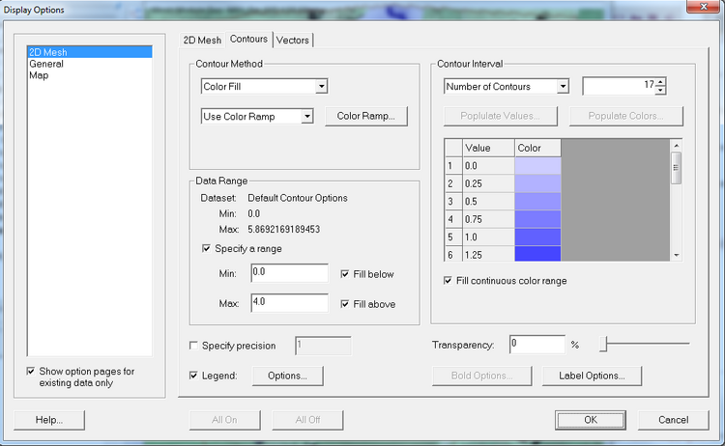
Task: Enable the Specify precision checkbox
Action: pyautogui.click(x=194, y=346)
